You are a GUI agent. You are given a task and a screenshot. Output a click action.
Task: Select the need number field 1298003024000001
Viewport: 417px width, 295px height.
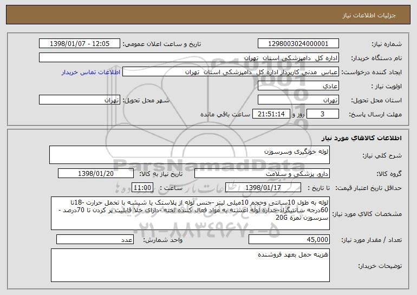pos(298,44)
